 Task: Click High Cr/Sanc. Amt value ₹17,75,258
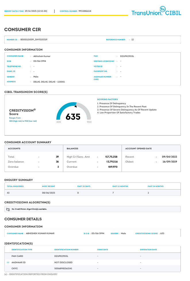pos(111,157)
